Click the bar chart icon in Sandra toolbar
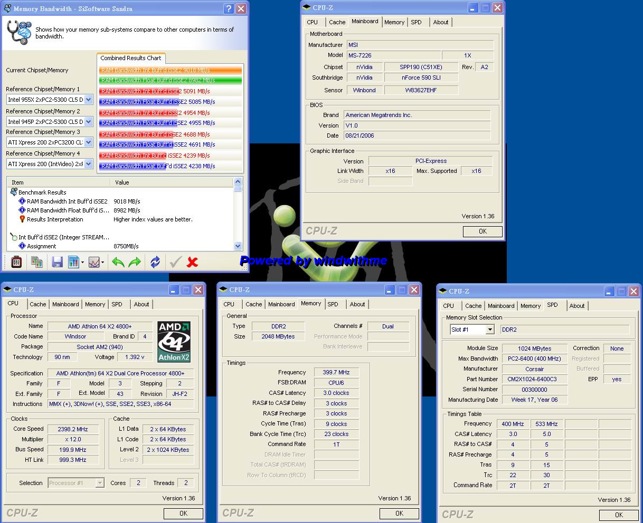 pyautogui.click(x=73, y=261)
